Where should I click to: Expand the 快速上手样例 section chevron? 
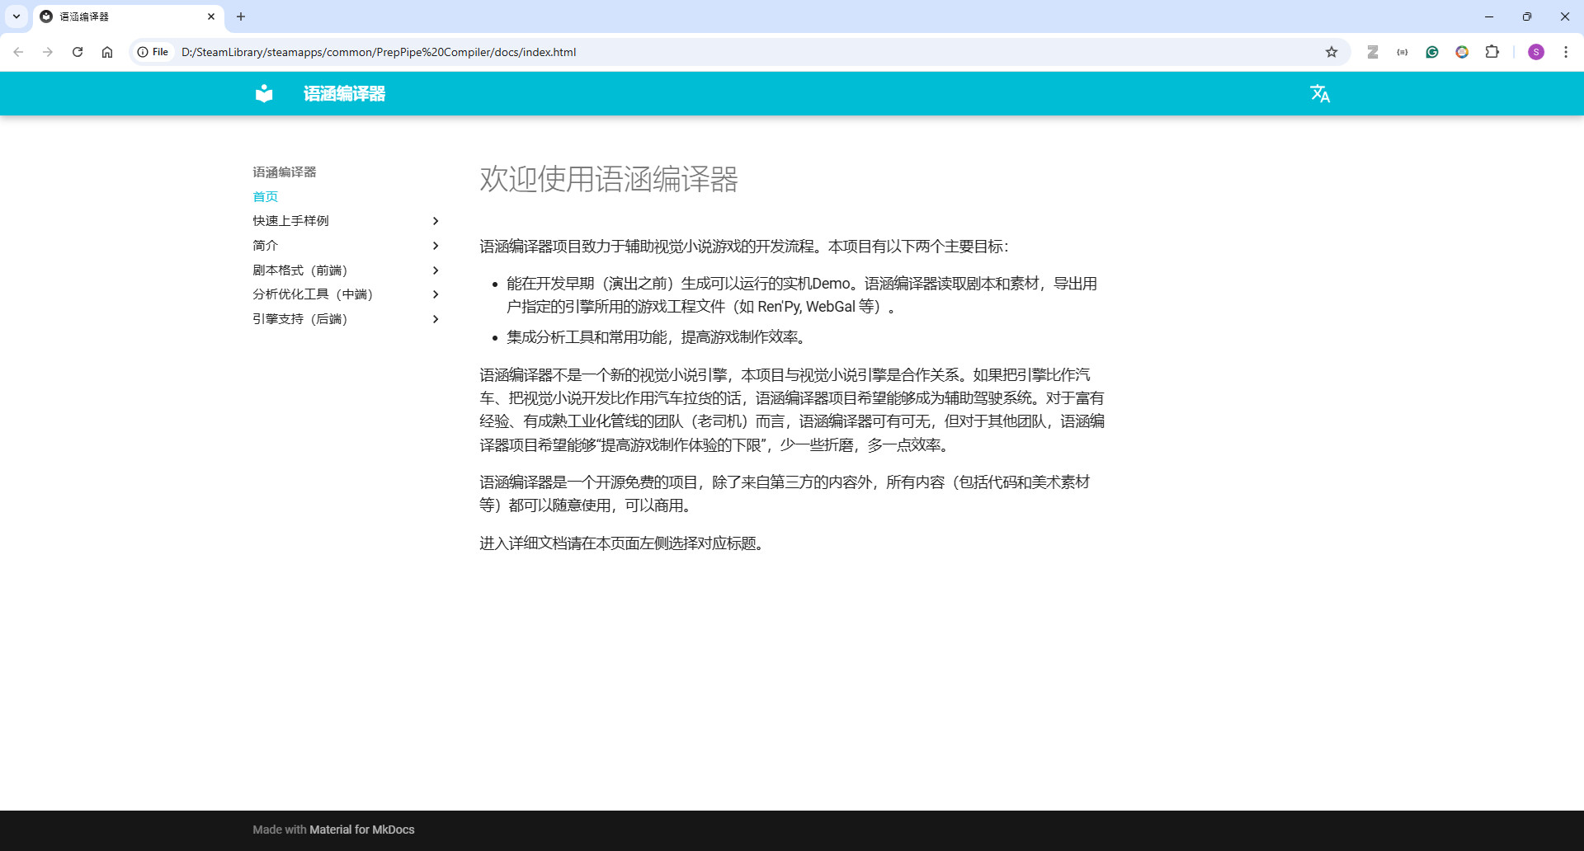pyautogui.click(x=436, y=221)
